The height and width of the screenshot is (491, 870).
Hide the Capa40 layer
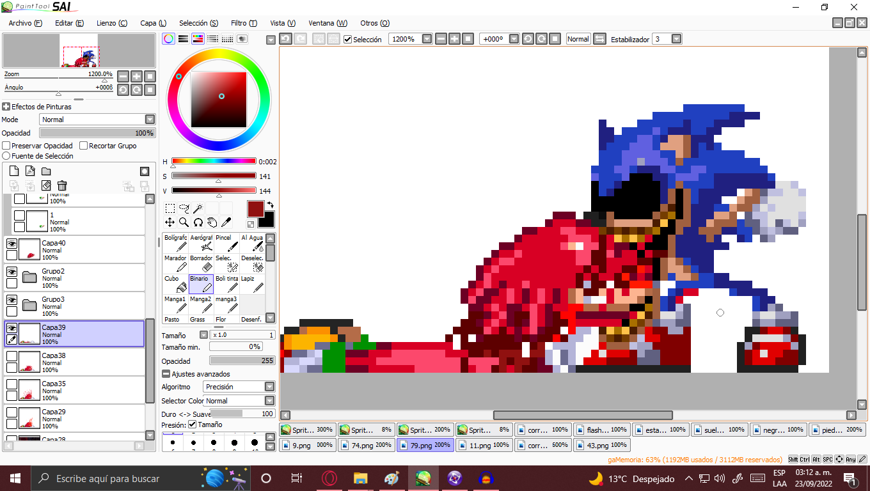pos(12,244)
